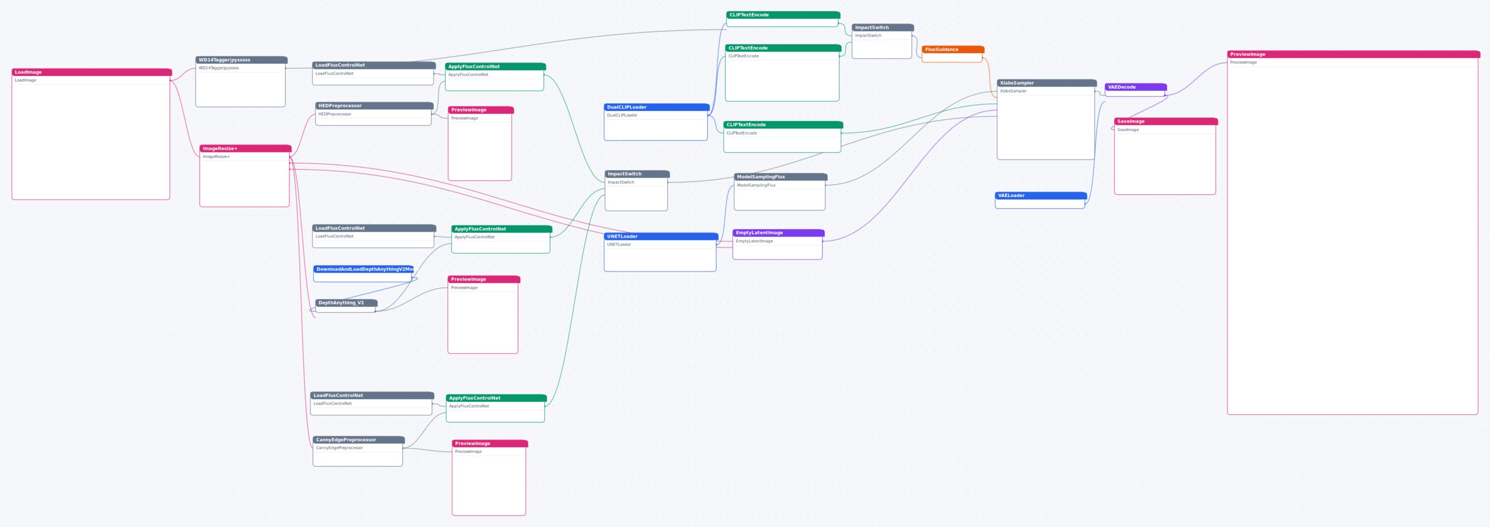Select the CLIPTextEncode header right of DualCLIPLoader
The height and width of the screenshot is (527, 1490).
click(x=783, y=125)
